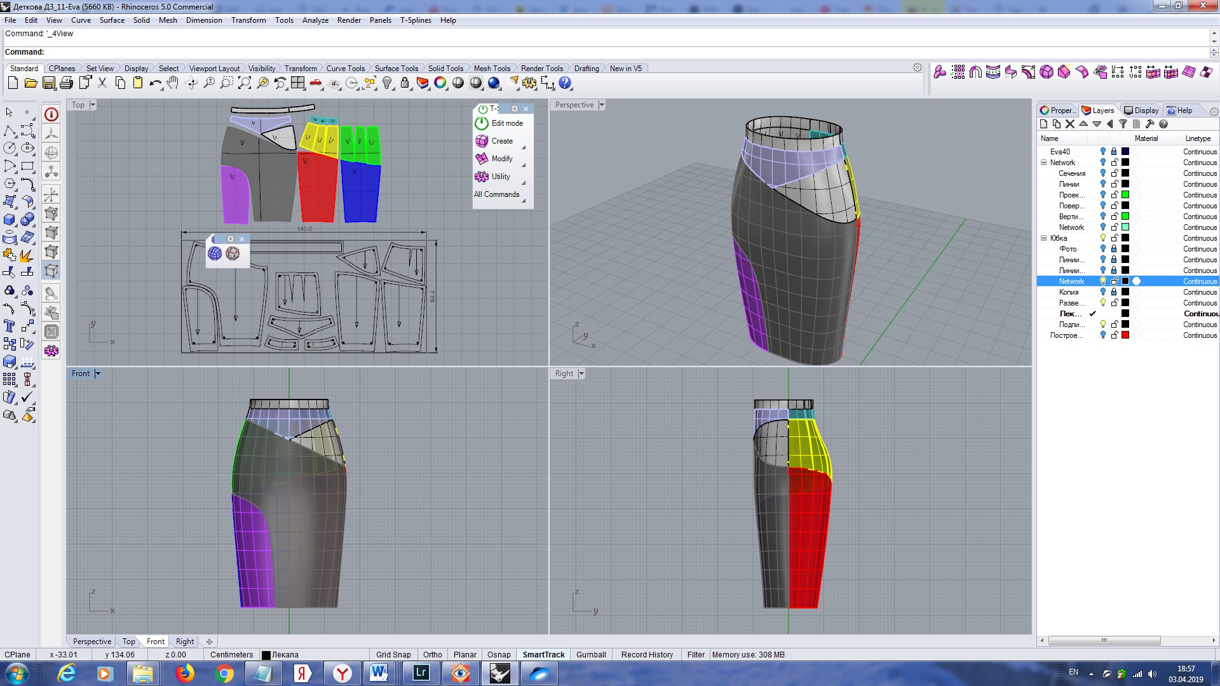Toggle Osnap in the status bar

click(499, 655)
